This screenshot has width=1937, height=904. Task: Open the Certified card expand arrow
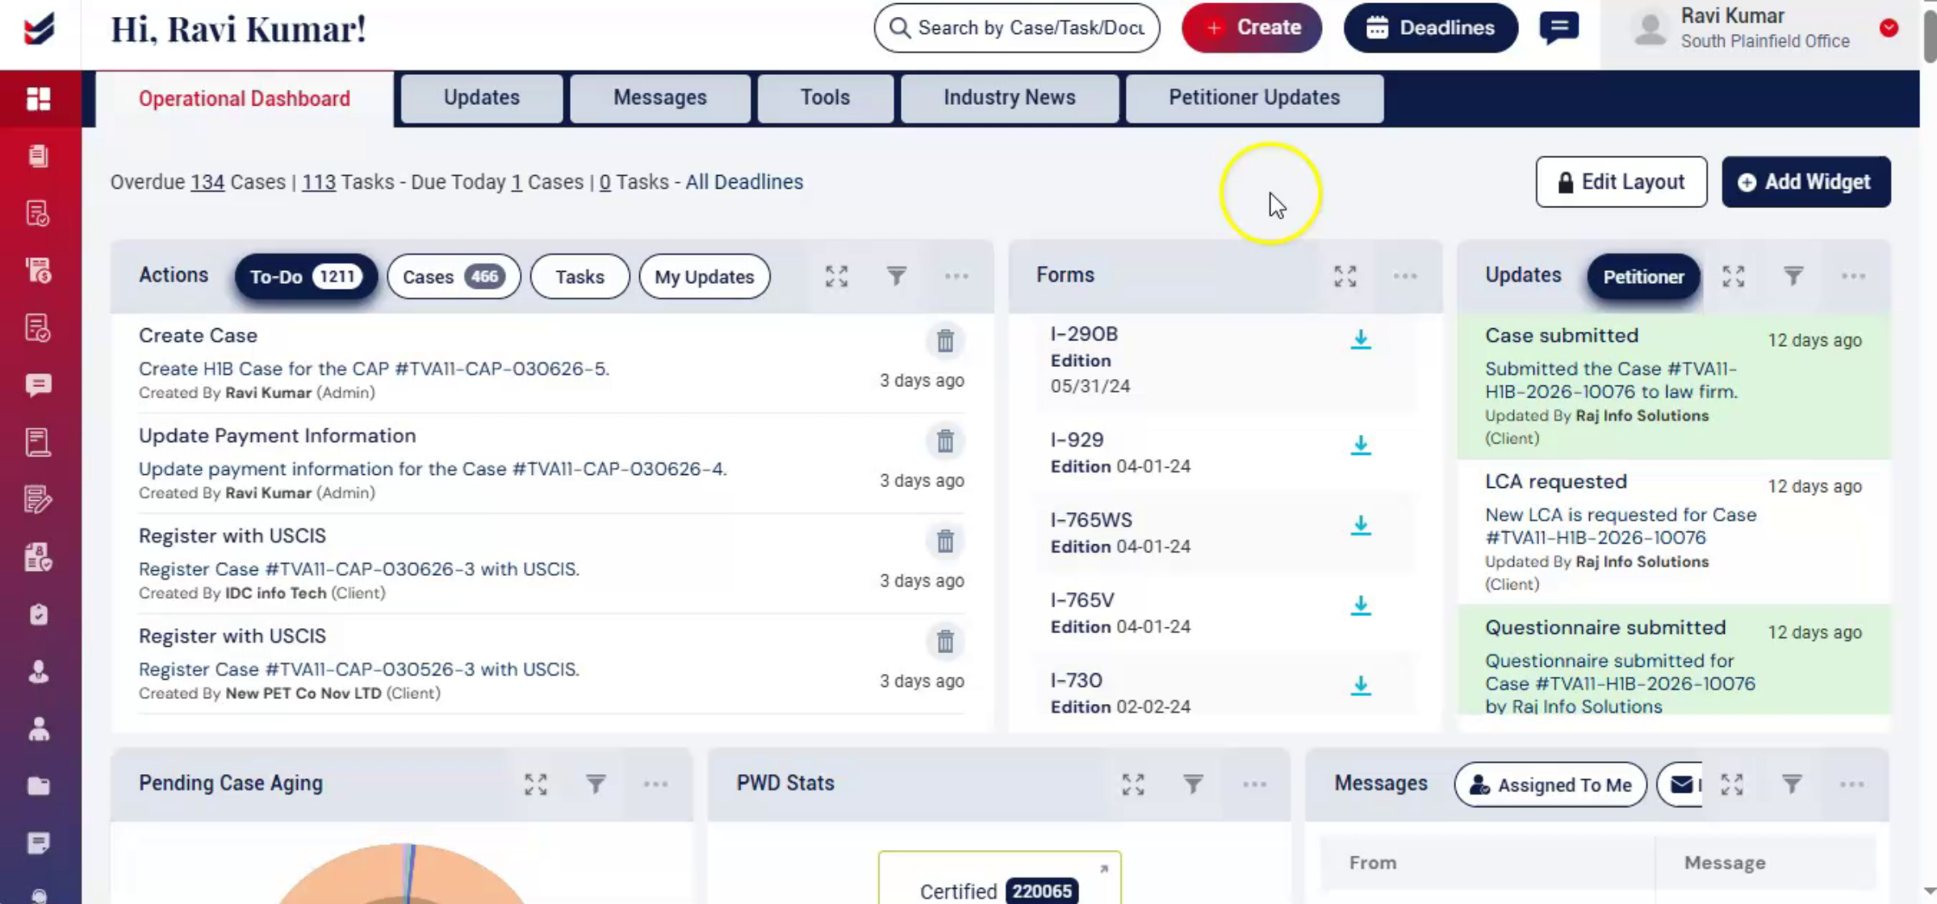pos(1104,869)
